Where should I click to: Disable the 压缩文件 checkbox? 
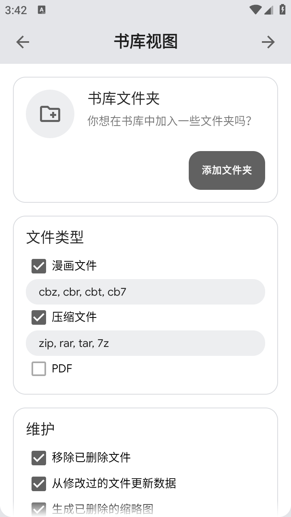point(39,317)
